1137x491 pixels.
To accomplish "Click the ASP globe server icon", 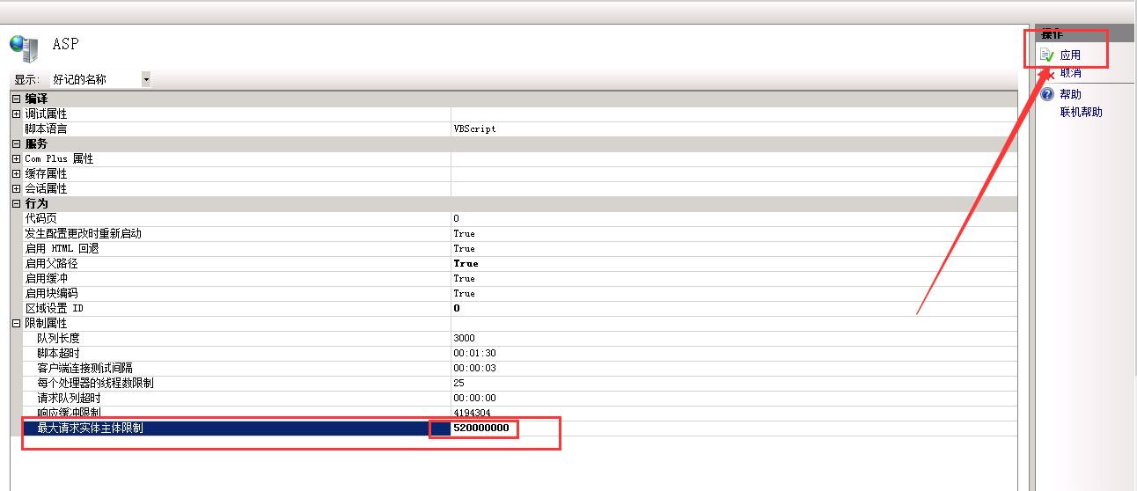I will pyautogui.click(x=24, y=48).
